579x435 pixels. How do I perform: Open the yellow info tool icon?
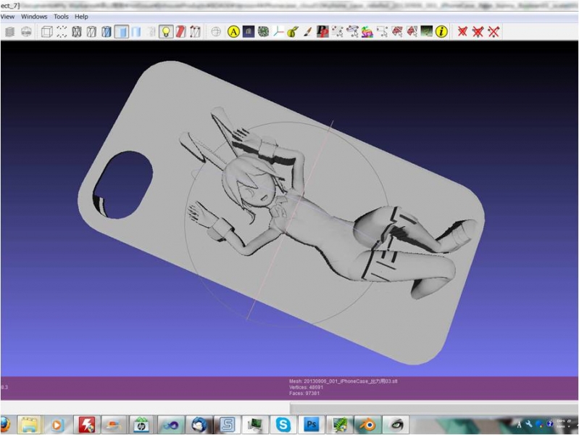(441, 32)
